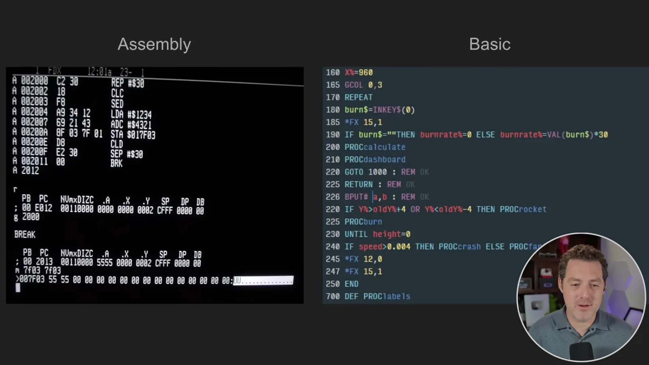Click line "200 PROCcalculate"
The height and width of the screenshot is (365, 649).
point(365,147)
